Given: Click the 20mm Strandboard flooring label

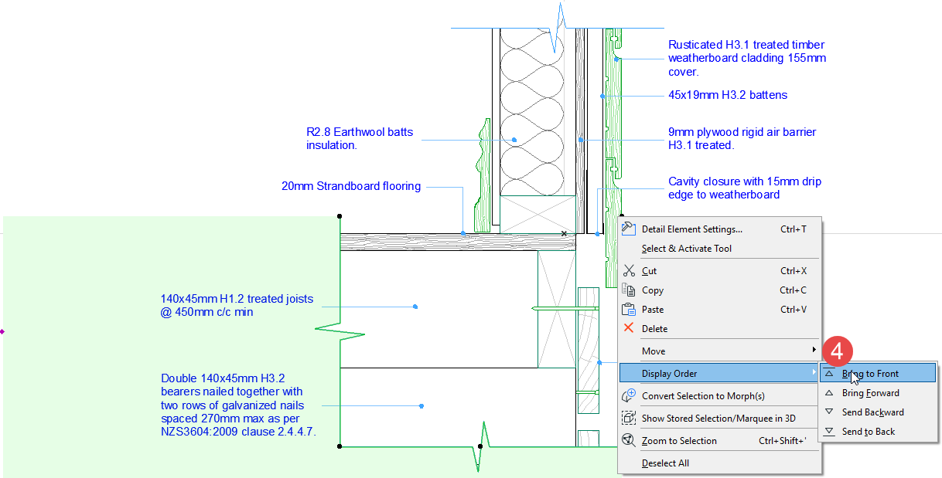Looking at the screenshot, I should click(351, 186).
